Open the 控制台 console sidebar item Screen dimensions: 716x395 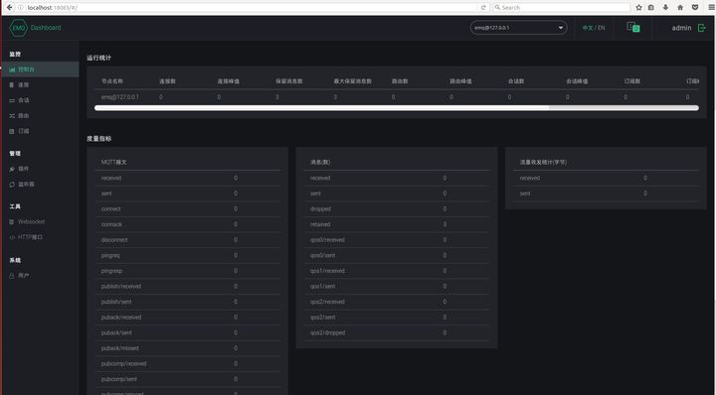[x=40, y=69]
